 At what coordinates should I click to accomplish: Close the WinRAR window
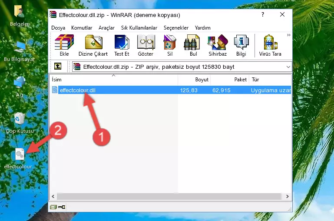[282, 14]
